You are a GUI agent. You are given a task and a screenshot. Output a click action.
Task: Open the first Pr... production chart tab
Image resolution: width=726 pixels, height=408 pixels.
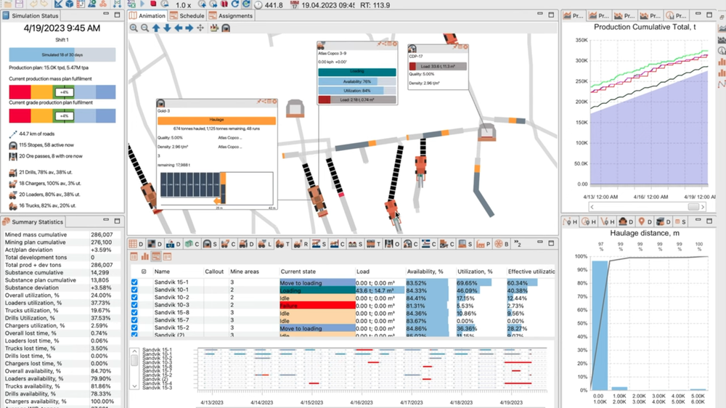pyautogui.click(x=574, y=16)
